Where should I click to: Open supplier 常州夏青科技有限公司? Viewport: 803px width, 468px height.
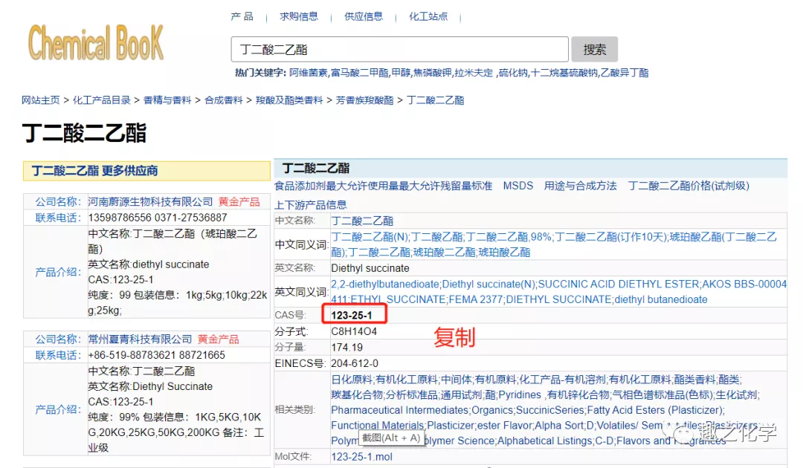coord(140,339)
